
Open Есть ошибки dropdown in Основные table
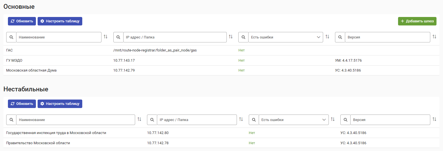click(286, 37)
